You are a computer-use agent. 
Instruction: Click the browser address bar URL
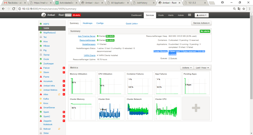(49, 9)
